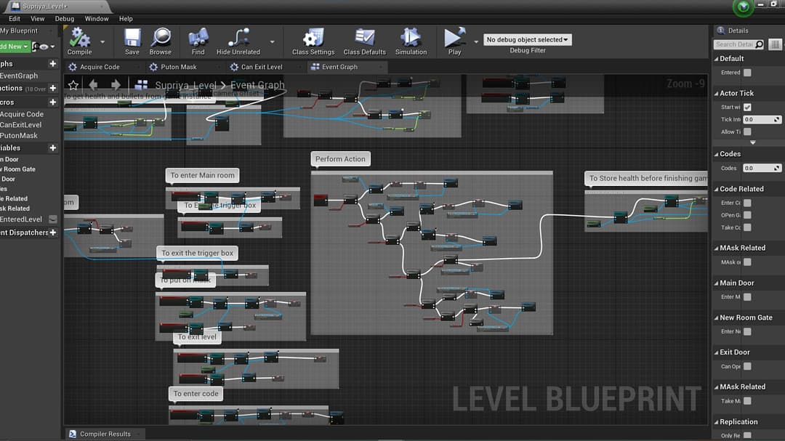Toggle the Open Gate checkbox
Viewport: 785px width, 441px height.
point(747,215)
